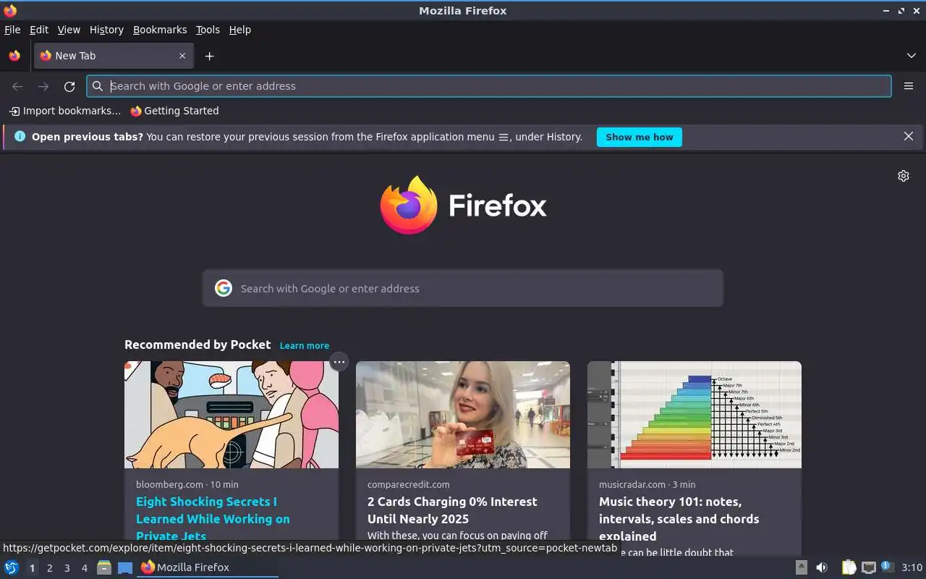926x579 pixels.
Task: Open the Edit menu
Action: (39, 30)
